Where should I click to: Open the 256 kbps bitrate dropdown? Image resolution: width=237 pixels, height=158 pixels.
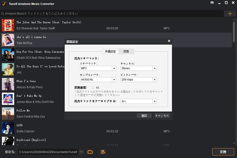155,80
